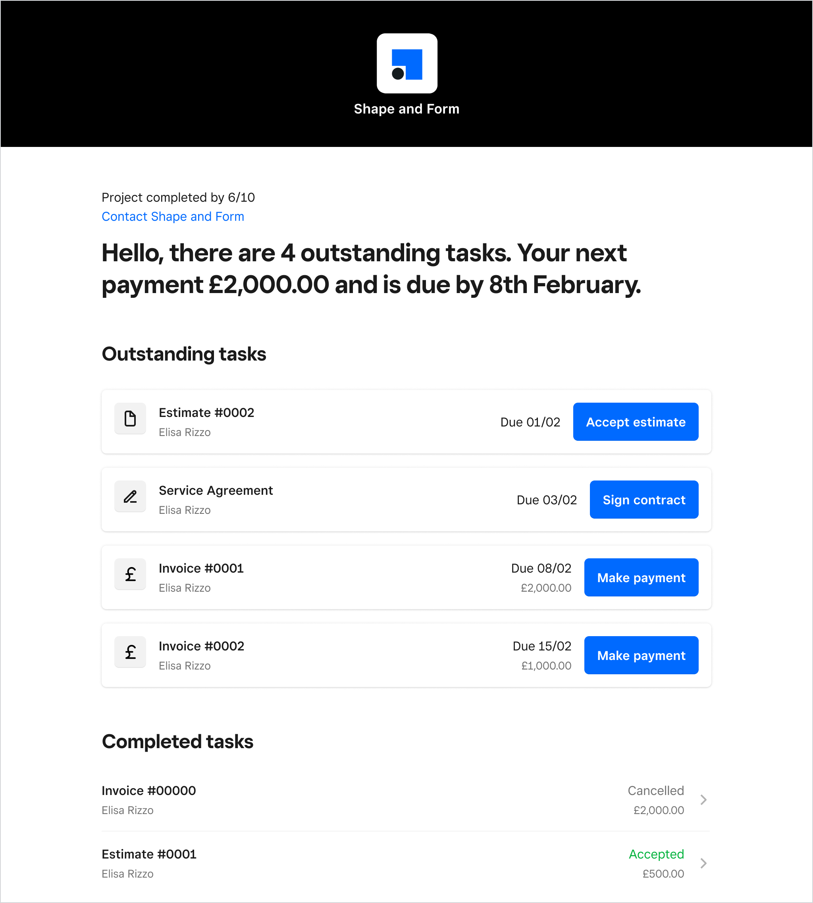Click the pen icon for Service Agreement
This screenshot has height=903, width=813.
point(130,496)
